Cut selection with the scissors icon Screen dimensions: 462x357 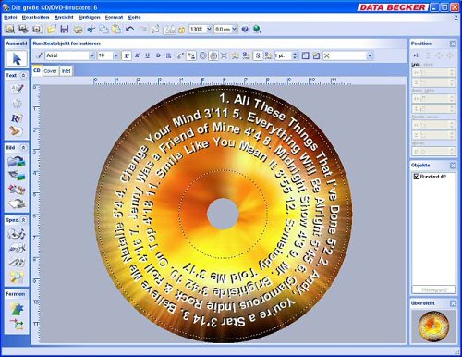point(91,30)
